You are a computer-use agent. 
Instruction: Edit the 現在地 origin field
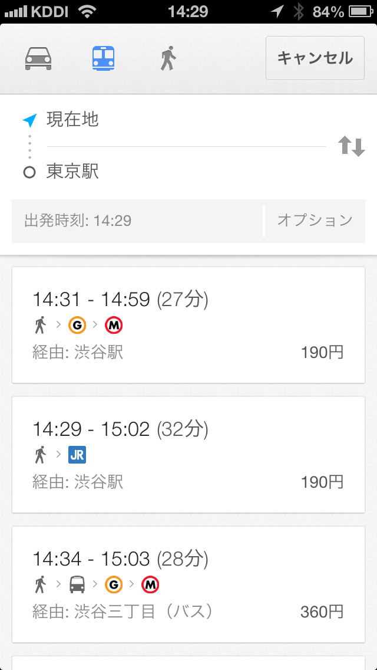[177, 120]
